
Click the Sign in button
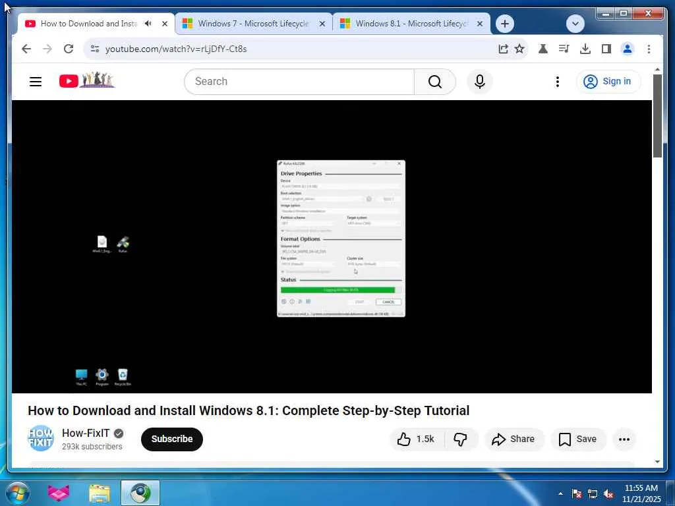pyautogui.click(x=608, y=81)
